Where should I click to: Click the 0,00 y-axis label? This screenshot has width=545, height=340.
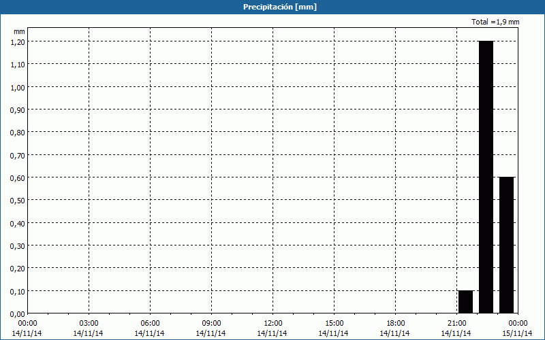(x=17, y=314)
